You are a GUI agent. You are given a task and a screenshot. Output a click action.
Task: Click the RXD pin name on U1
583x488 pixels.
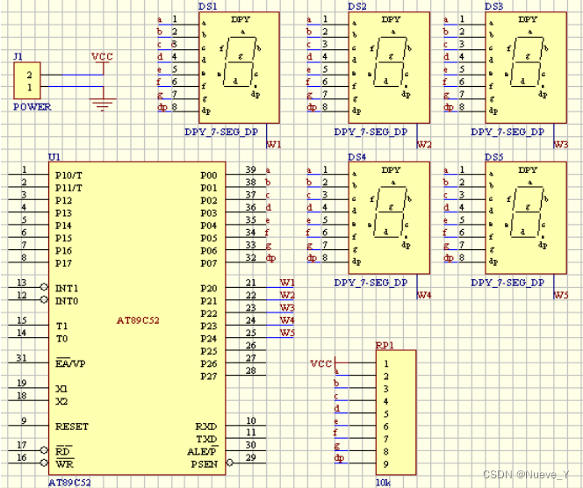[x=206, y=427]
